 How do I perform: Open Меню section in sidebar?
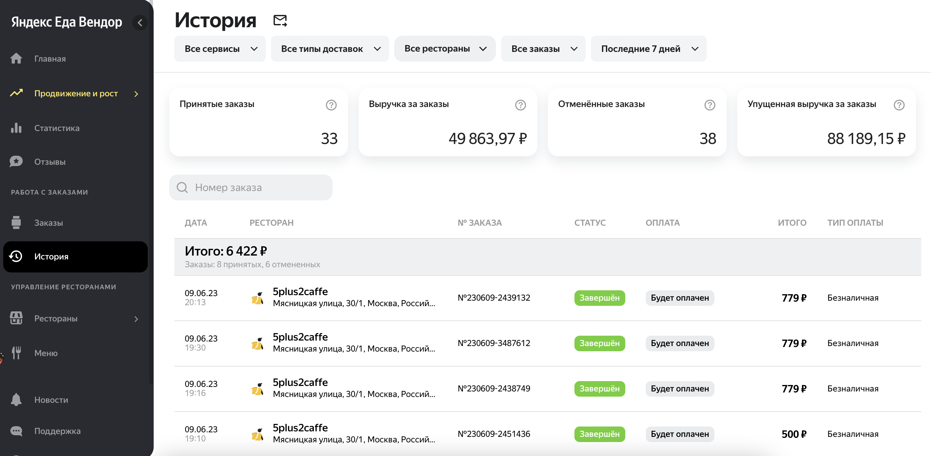pos(46,353)
